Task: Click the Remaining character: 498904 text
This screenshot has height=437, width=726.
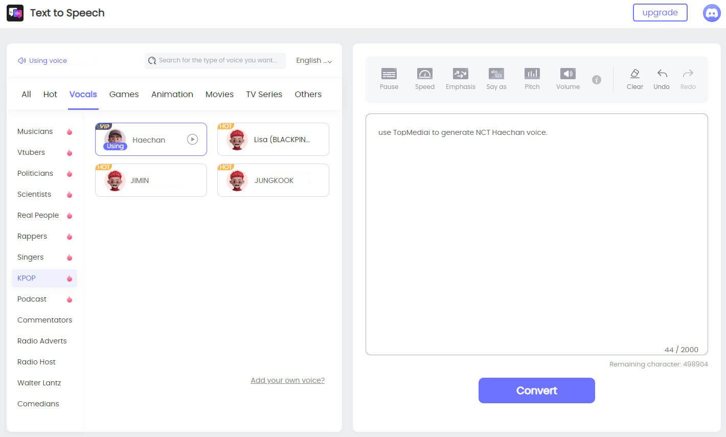Action: coord(659,364)
